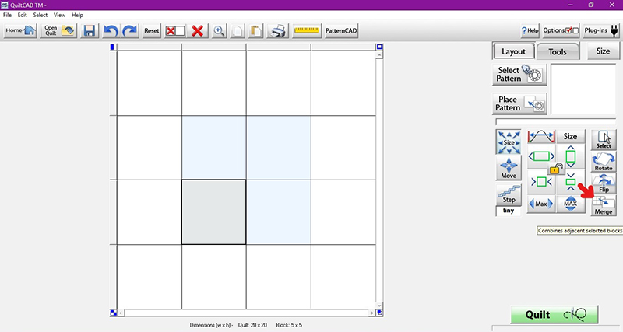Click the Step staircase button

(x=509, y=194)
